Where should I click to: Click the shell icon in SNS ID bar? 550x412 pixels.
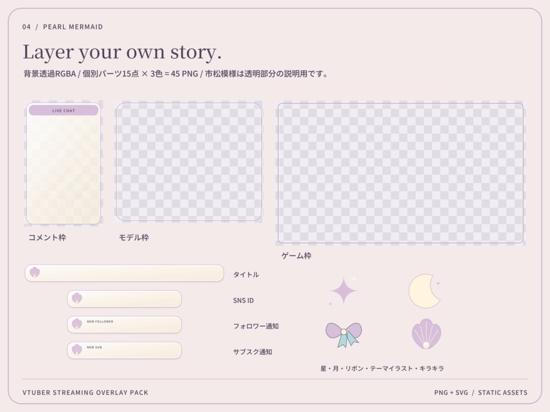click(x=77, y=298)
